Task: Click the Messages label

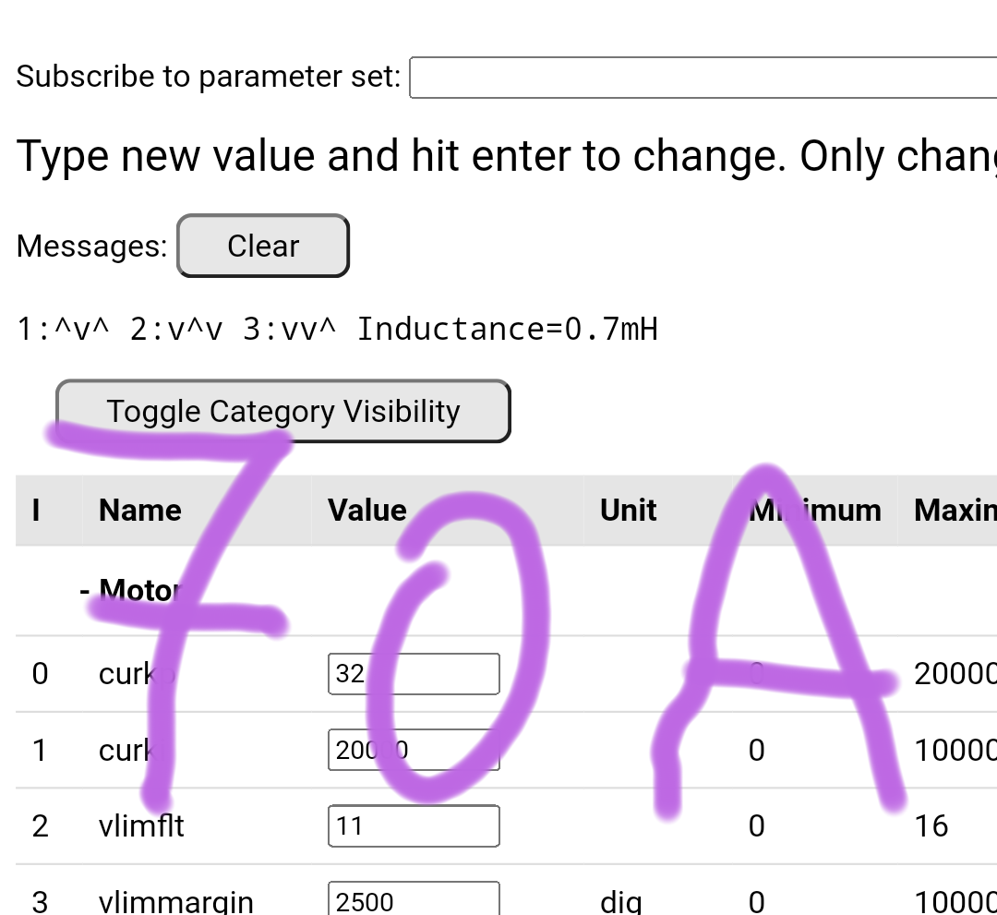Action: tap(92, 247)
